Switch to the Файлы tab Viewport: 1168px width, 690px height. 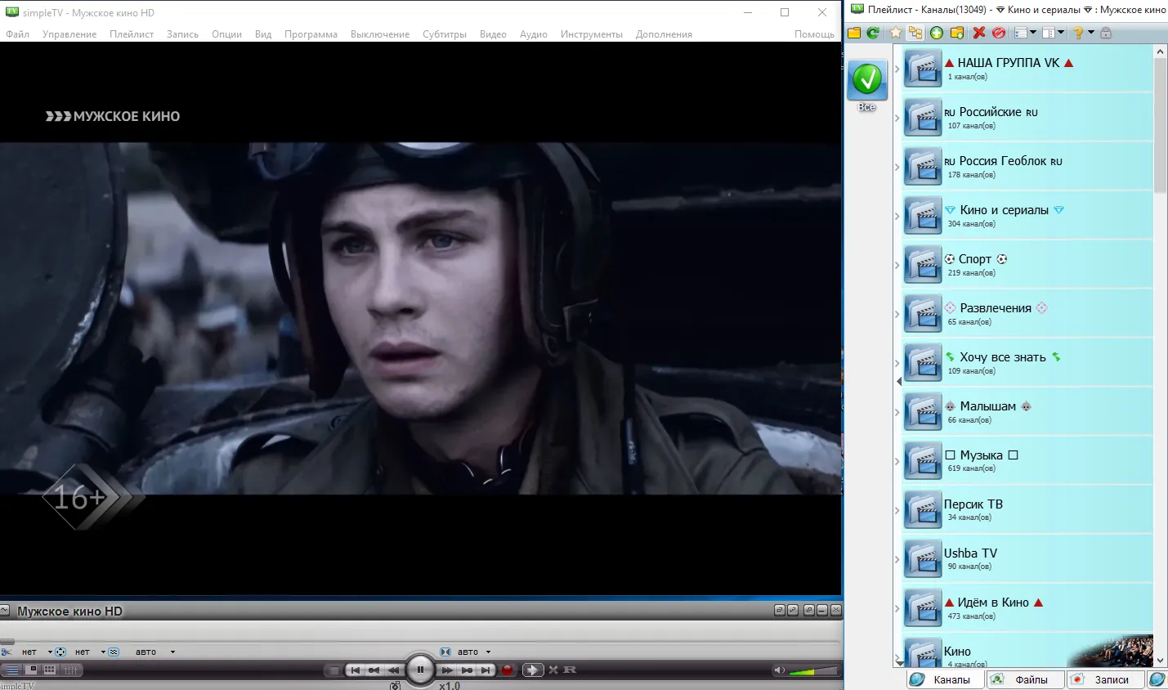click(x=1025, y=679)
